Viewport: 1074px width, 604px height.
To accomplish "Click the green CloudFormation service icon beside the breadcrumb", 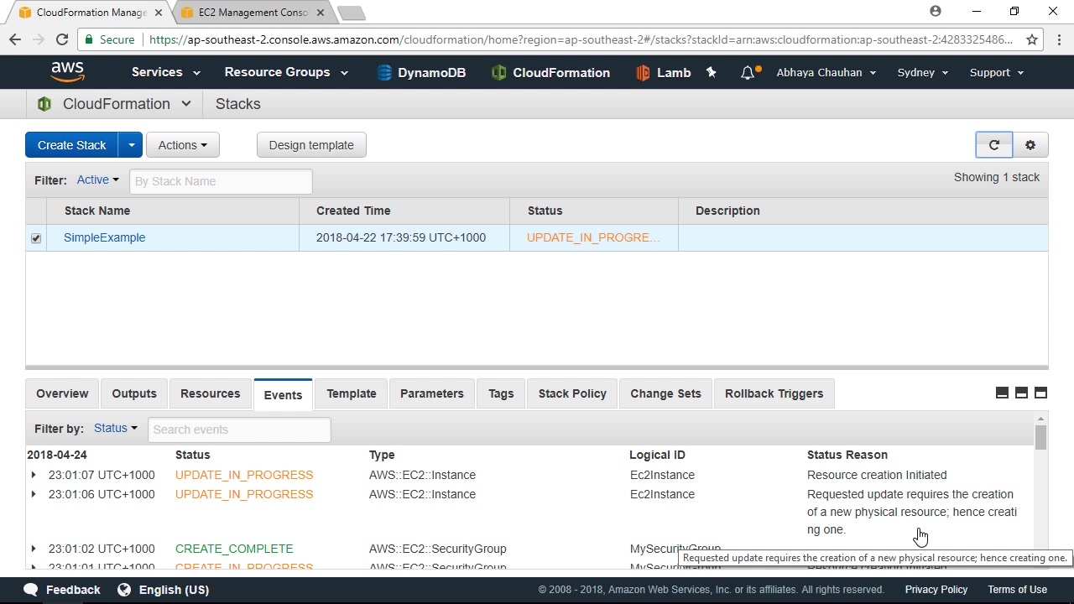I will click(44, 104).
